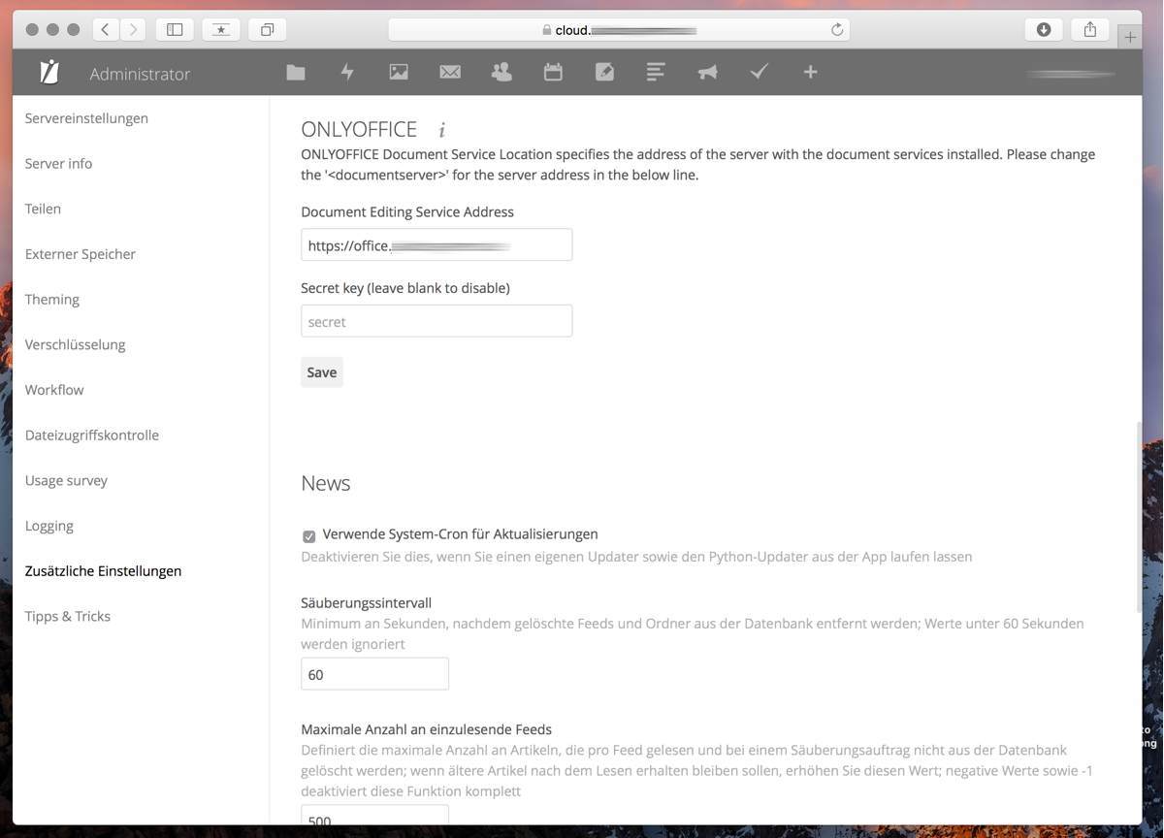
Task: Open the Notes pencil icon
Action: point(604,72)
